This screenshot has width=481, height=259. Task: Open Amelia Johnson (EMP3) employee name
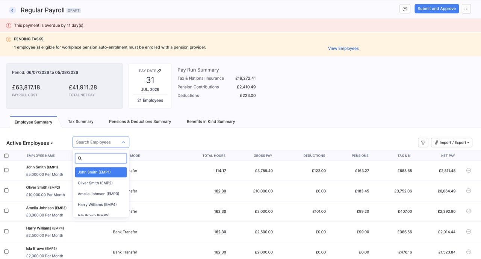47,208
